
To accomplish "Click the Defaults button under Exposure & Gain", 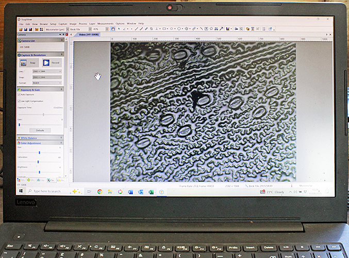I will tap(40, 131).
